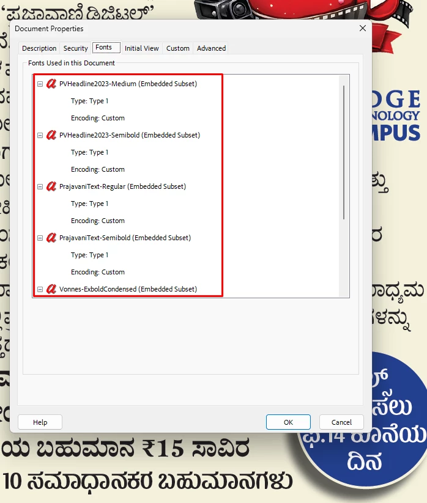Screen dimensions: 427x503
Task: Click 'Encoding: Custom' under PrajavaniText-Semibold
Action: pos(98,272)
